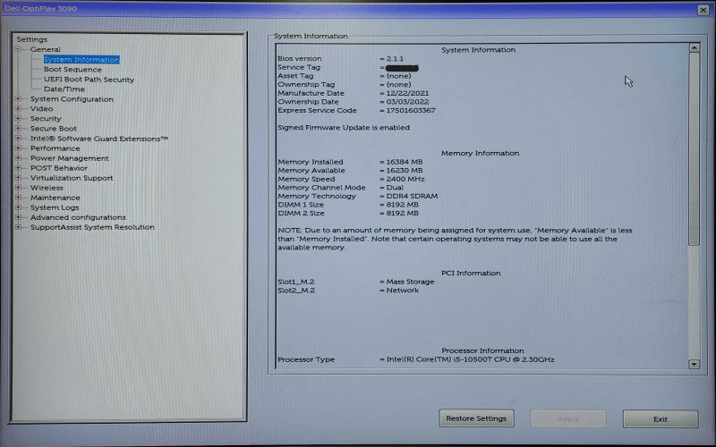
Task: Click the Memory Channel Mode Dual value
Action: coord(395,188)
